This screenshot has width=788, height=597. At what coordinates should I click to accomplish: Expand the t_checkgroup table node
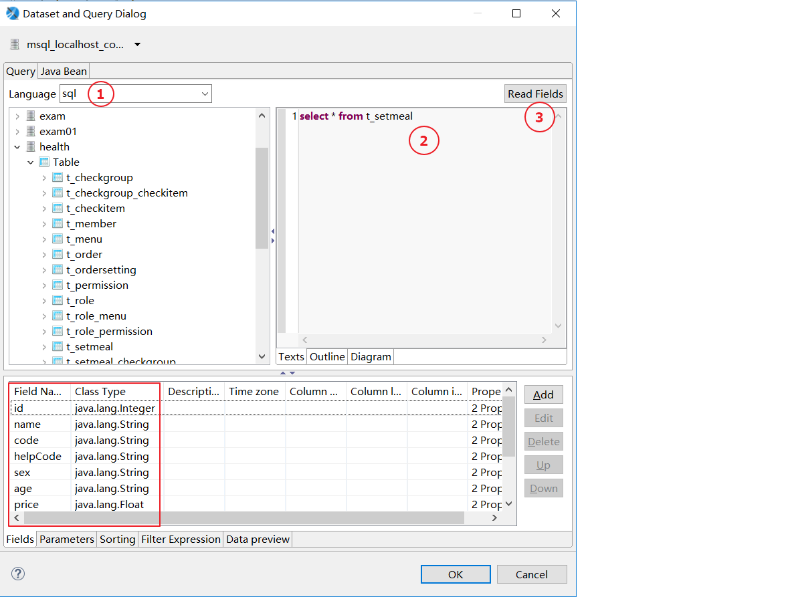(44, 178)
